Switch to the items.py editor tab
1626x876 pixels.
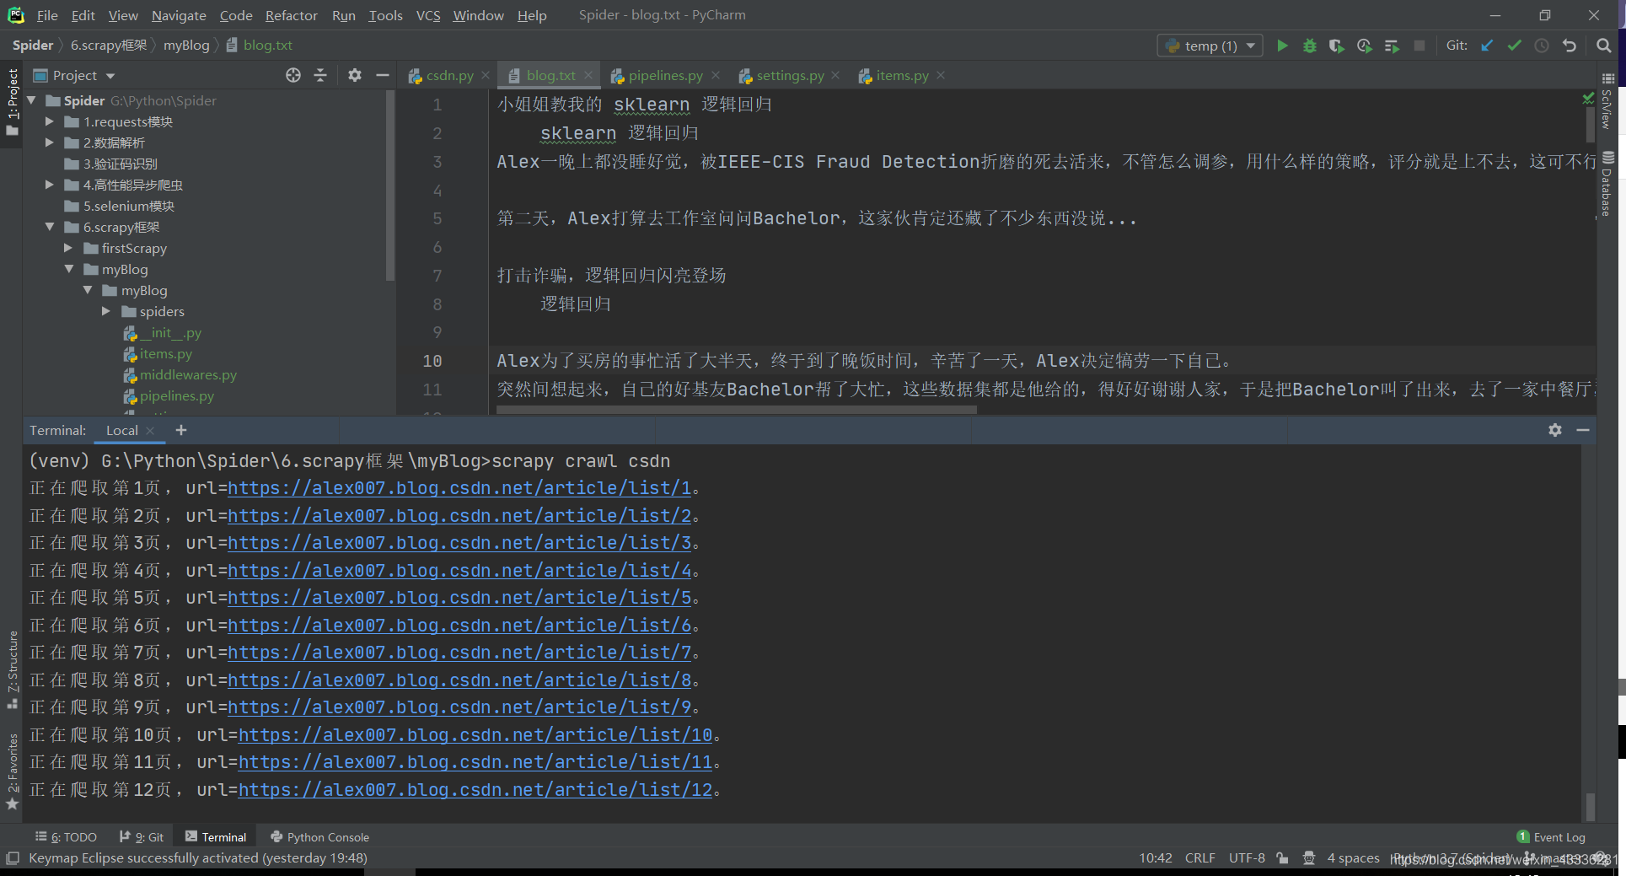coord(902,75)
